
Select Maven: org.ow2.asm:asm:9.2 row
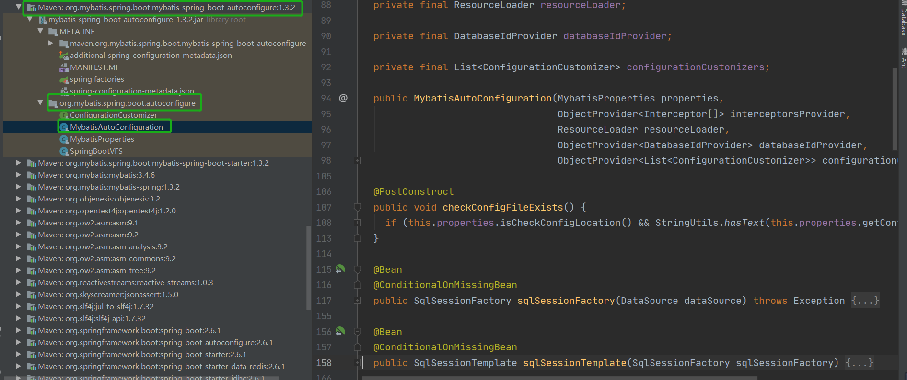[x=158, y=235]
